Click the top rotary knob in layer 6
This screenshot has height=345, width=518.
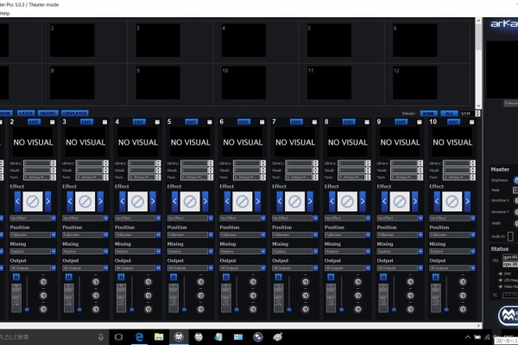(x=253, y=282)
